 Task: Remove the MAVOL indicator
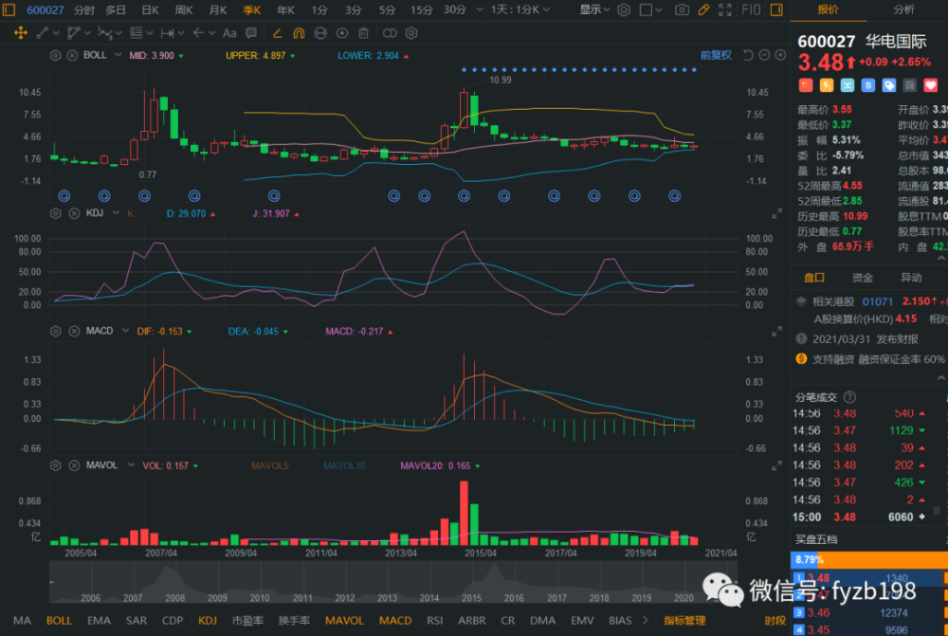pos(74,465)
